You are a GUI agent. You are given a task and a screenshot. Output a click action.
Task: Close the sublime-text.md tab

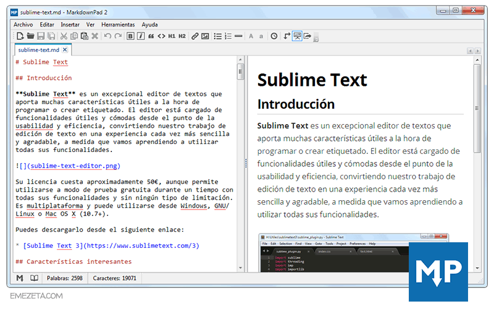point(65,49)
